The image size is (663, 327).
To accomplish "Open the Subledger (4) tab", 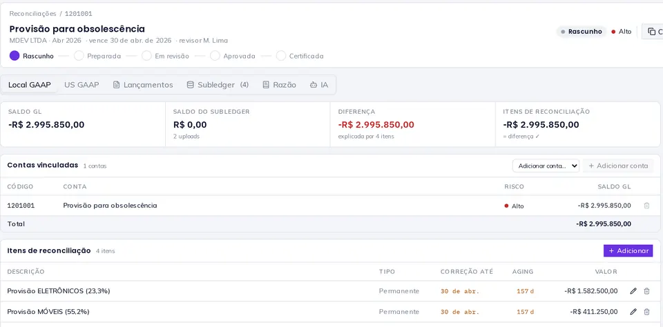I will (218, 85).
